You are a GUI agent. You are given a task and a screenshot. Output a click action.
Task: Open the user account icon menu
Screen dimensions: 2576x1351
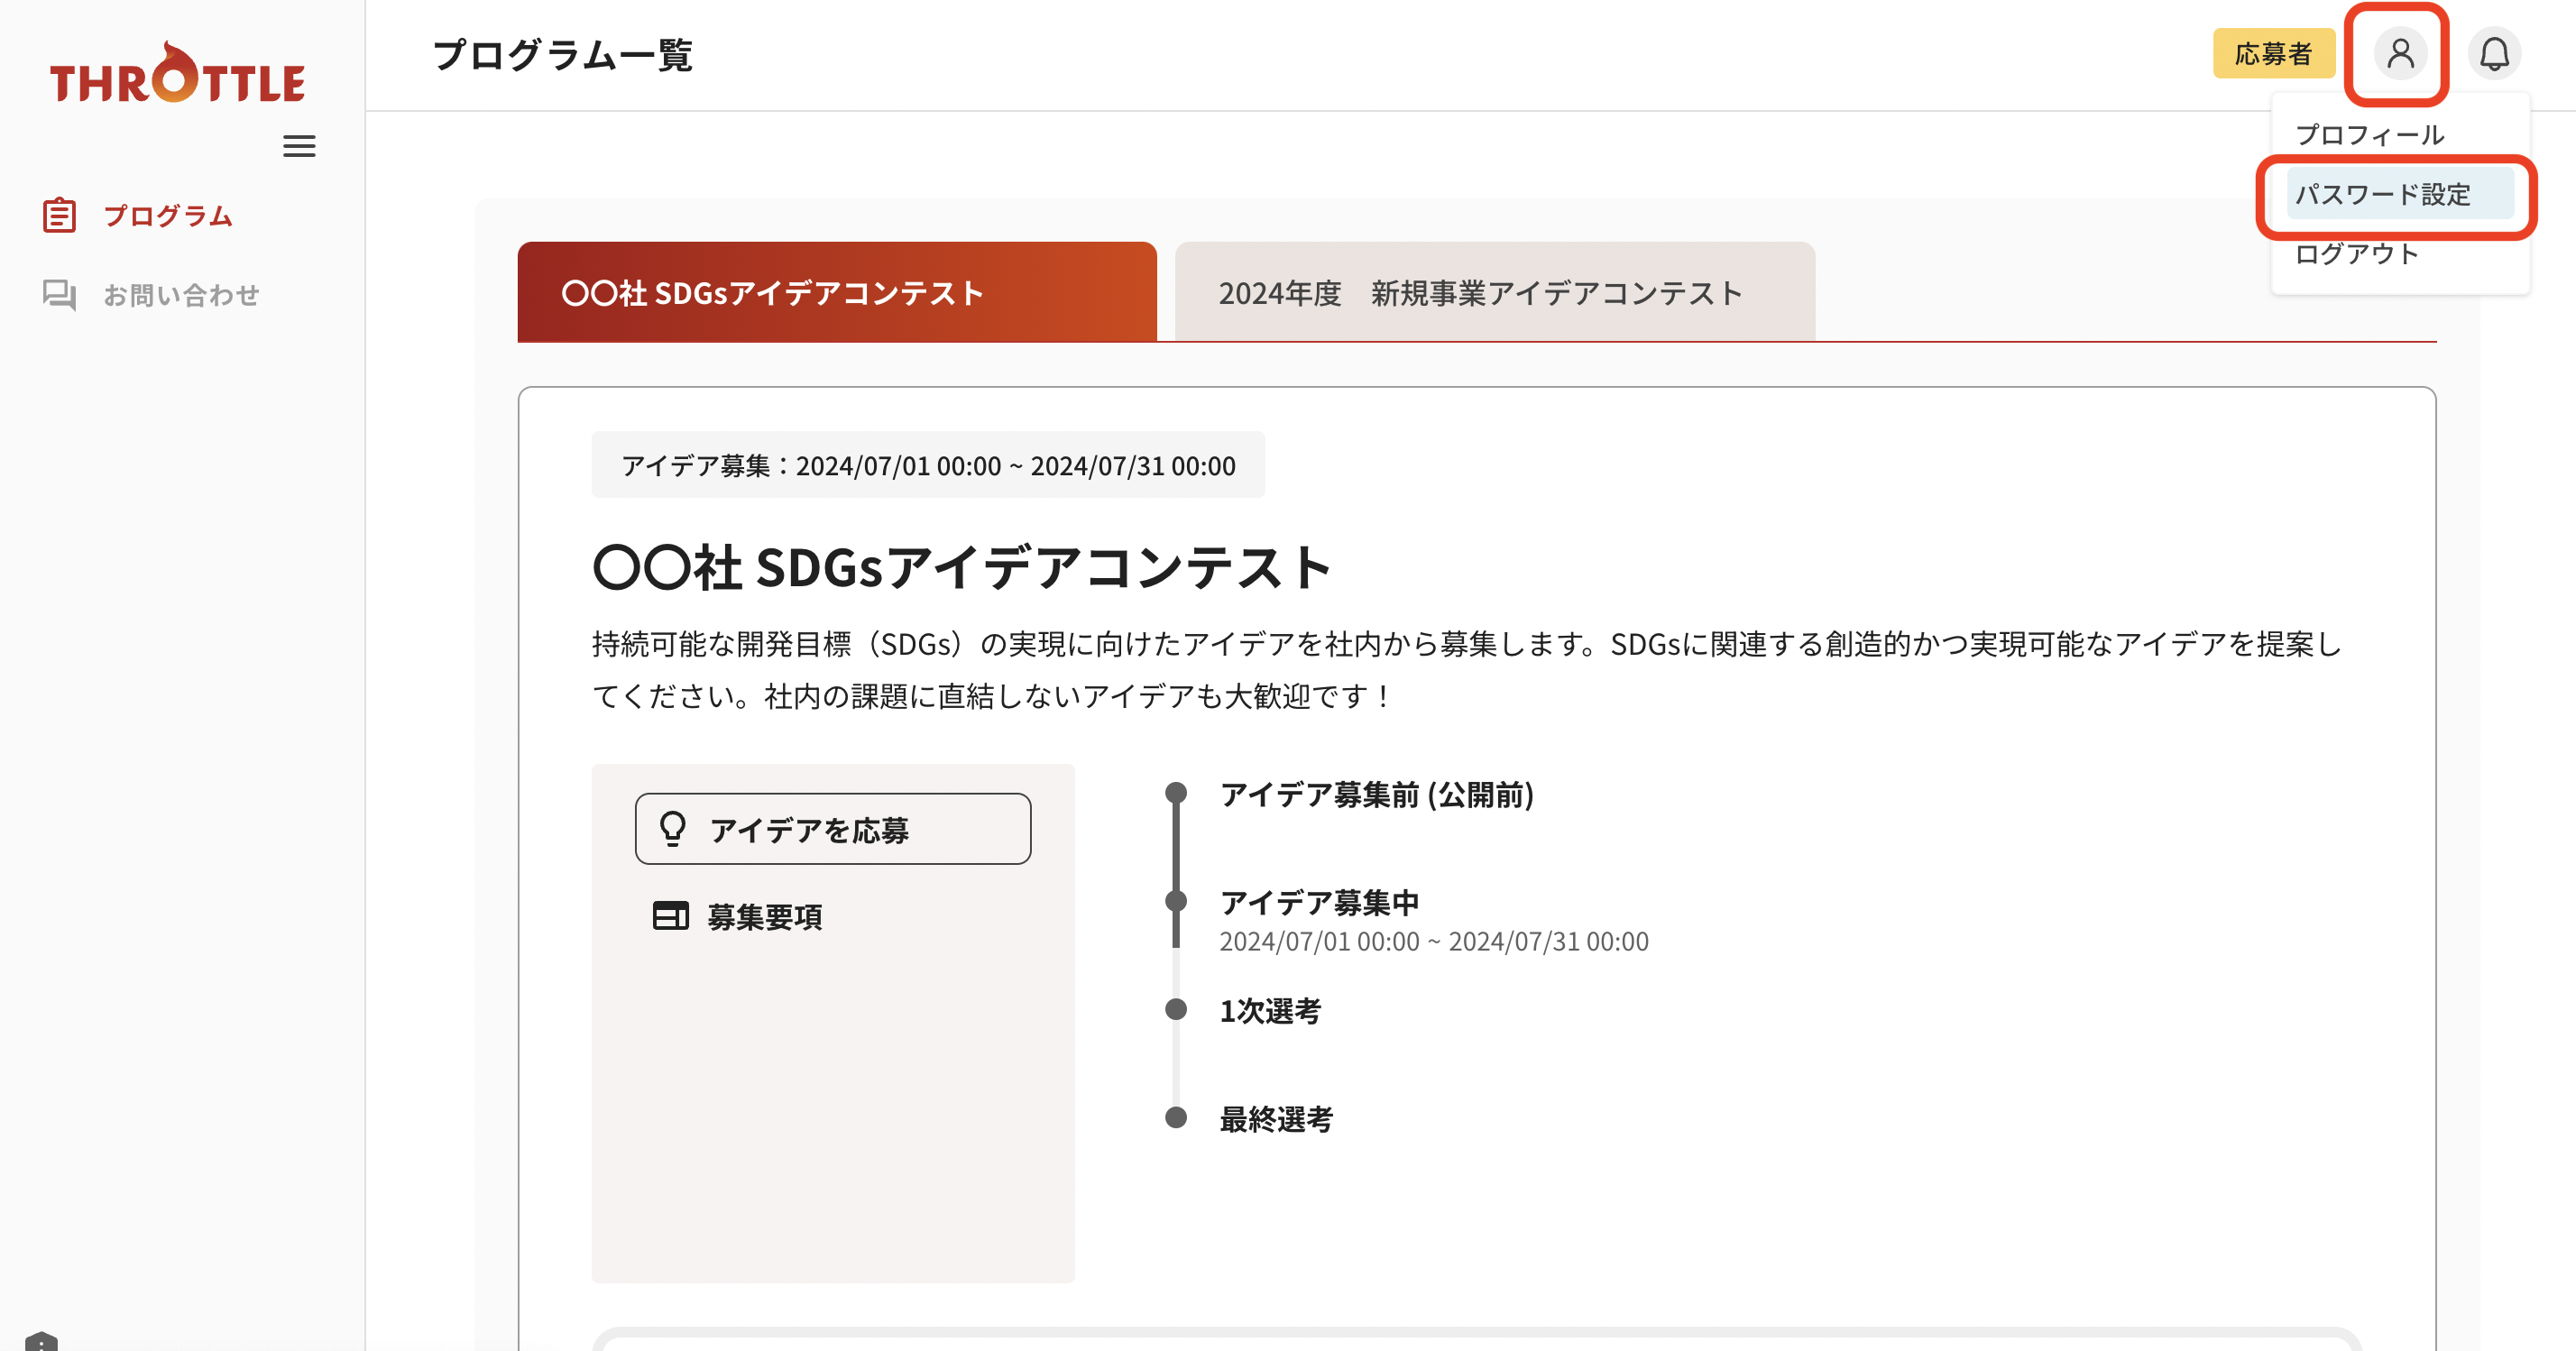coord(2399,54)
